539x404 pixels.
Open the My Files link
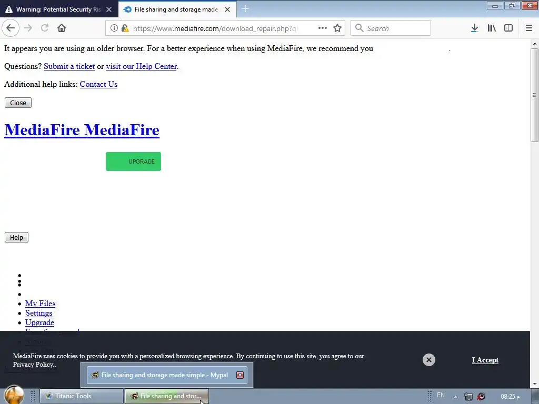(x=40, y=304)
